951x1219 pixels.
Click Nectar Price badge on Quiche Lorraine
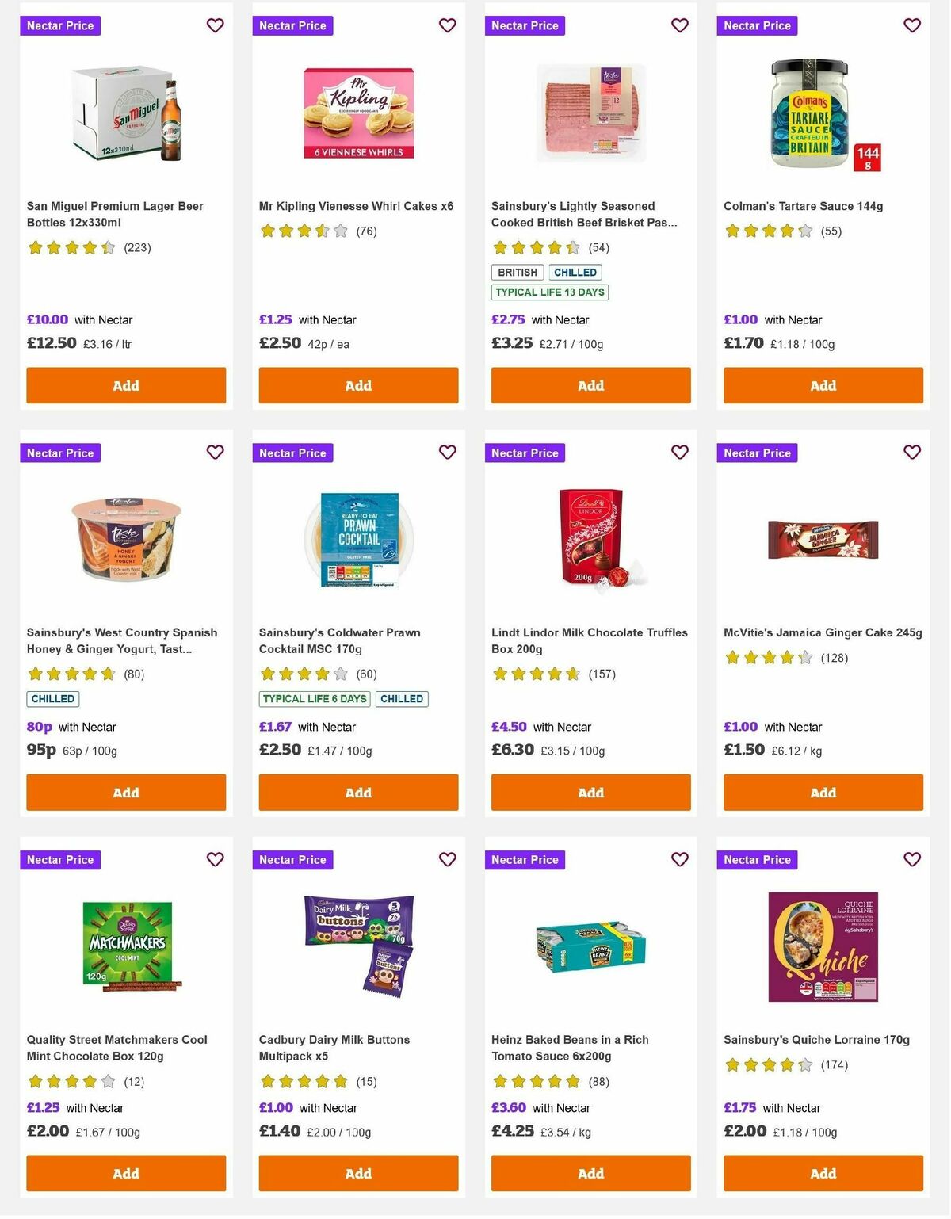[x=757, y=859]
